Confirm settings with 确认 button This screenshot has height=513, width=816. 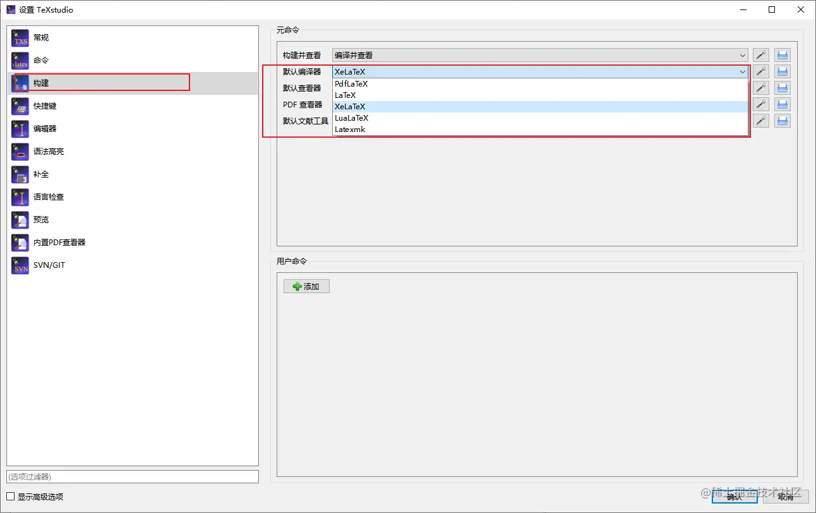coord(735,497)
